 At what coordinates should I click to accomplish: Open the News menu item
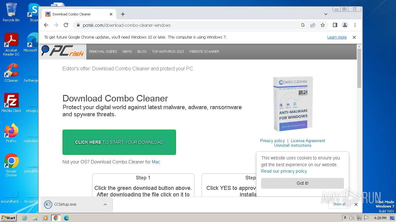tap(127, 51)
